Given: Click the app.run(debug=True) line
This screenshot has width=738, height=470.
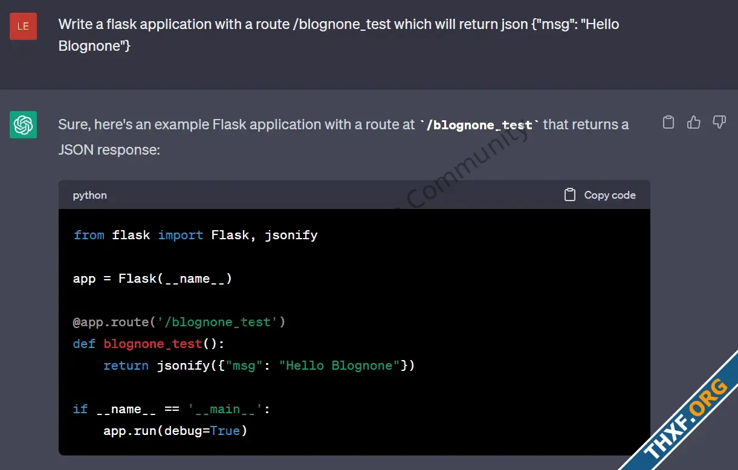Looking at the screenshot, I should pos(175,431).
